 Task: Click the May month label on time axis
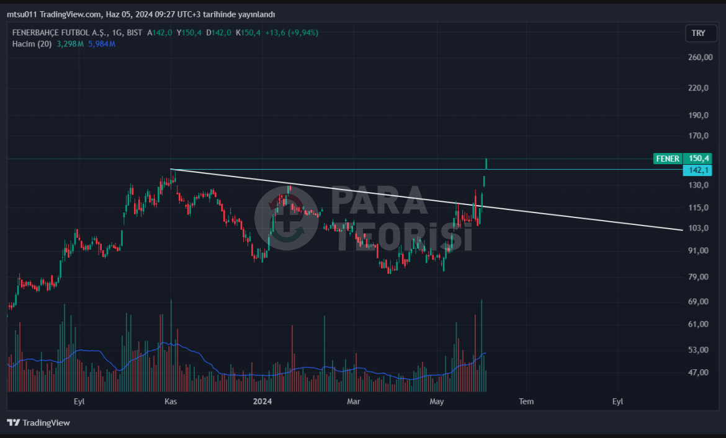[437, 401]
